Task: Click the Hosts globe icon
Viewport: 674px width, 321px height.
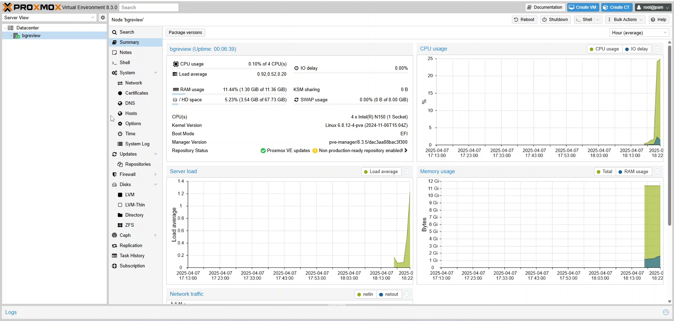Action: click(120, 114)
